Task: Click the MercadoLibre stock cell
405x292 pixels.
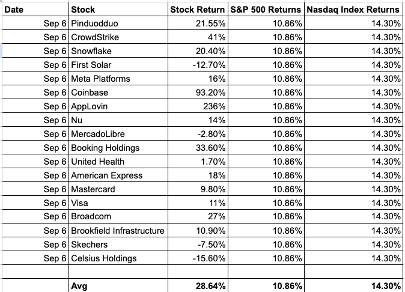Action: coord(118,134)
